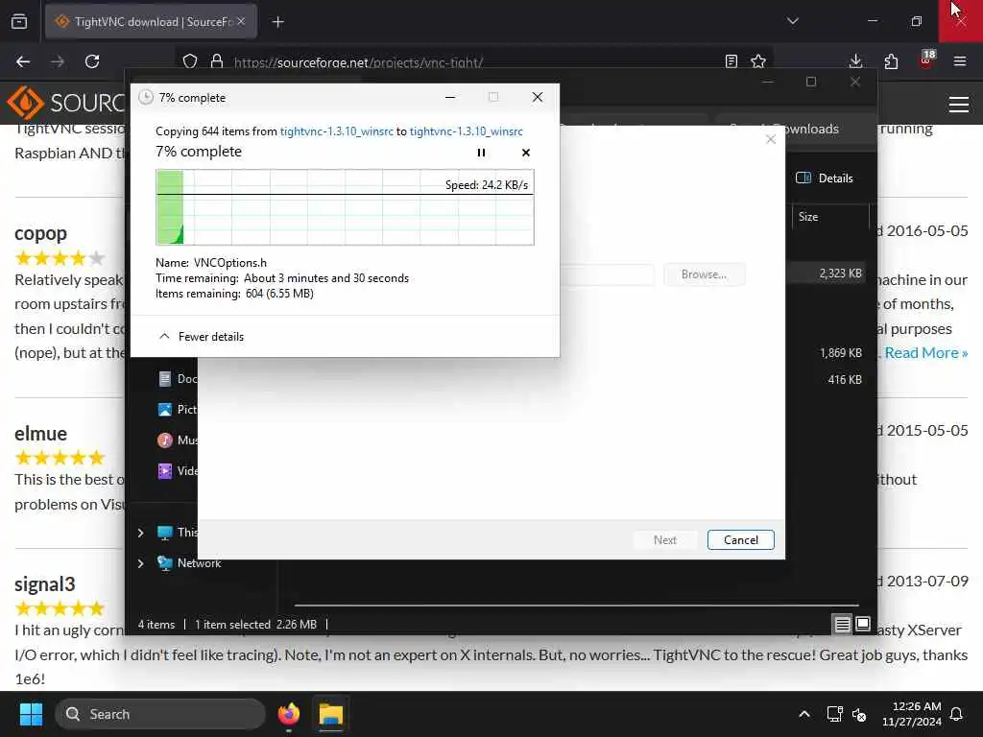The image size is (983, 737).
Task: Follow the Read More link
Action: (x=926, y=353)
